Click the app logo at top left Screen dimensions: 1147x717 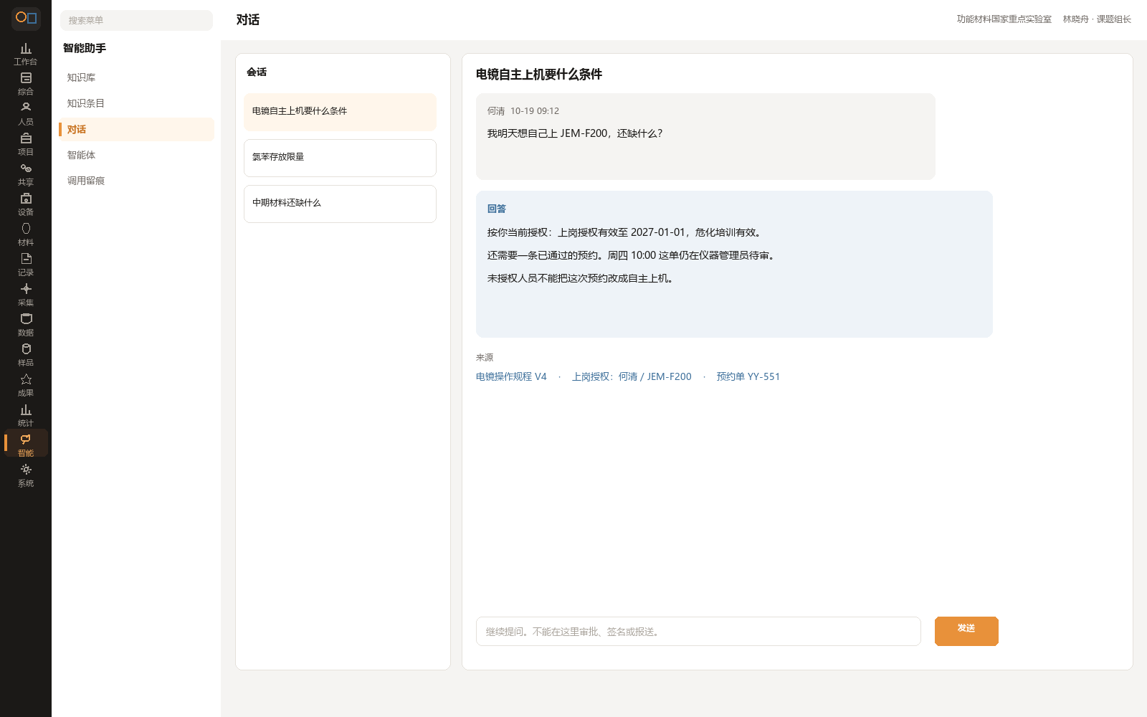click(x=26, y=18)
